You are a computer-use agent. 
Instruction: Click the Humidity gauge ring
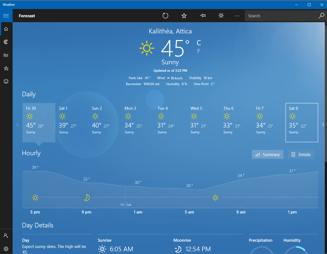pyautogui.click(x=296, y=250)
